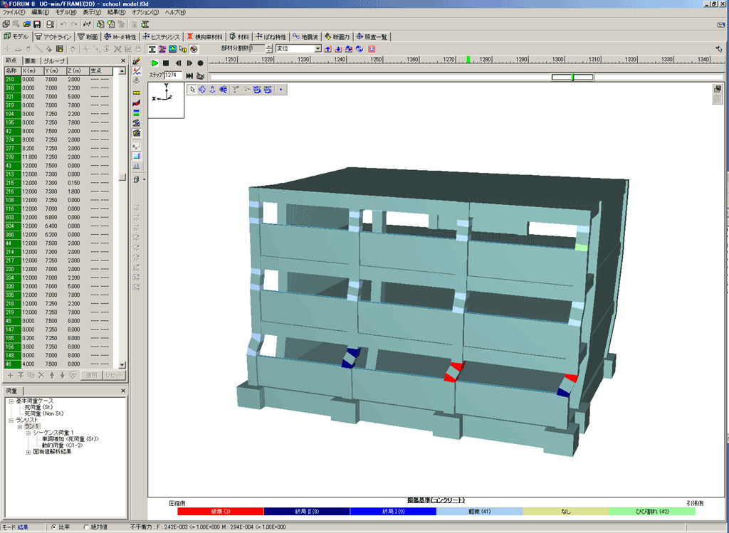
Task: Click the Save floppy disk icon
Action: (37, 24)
